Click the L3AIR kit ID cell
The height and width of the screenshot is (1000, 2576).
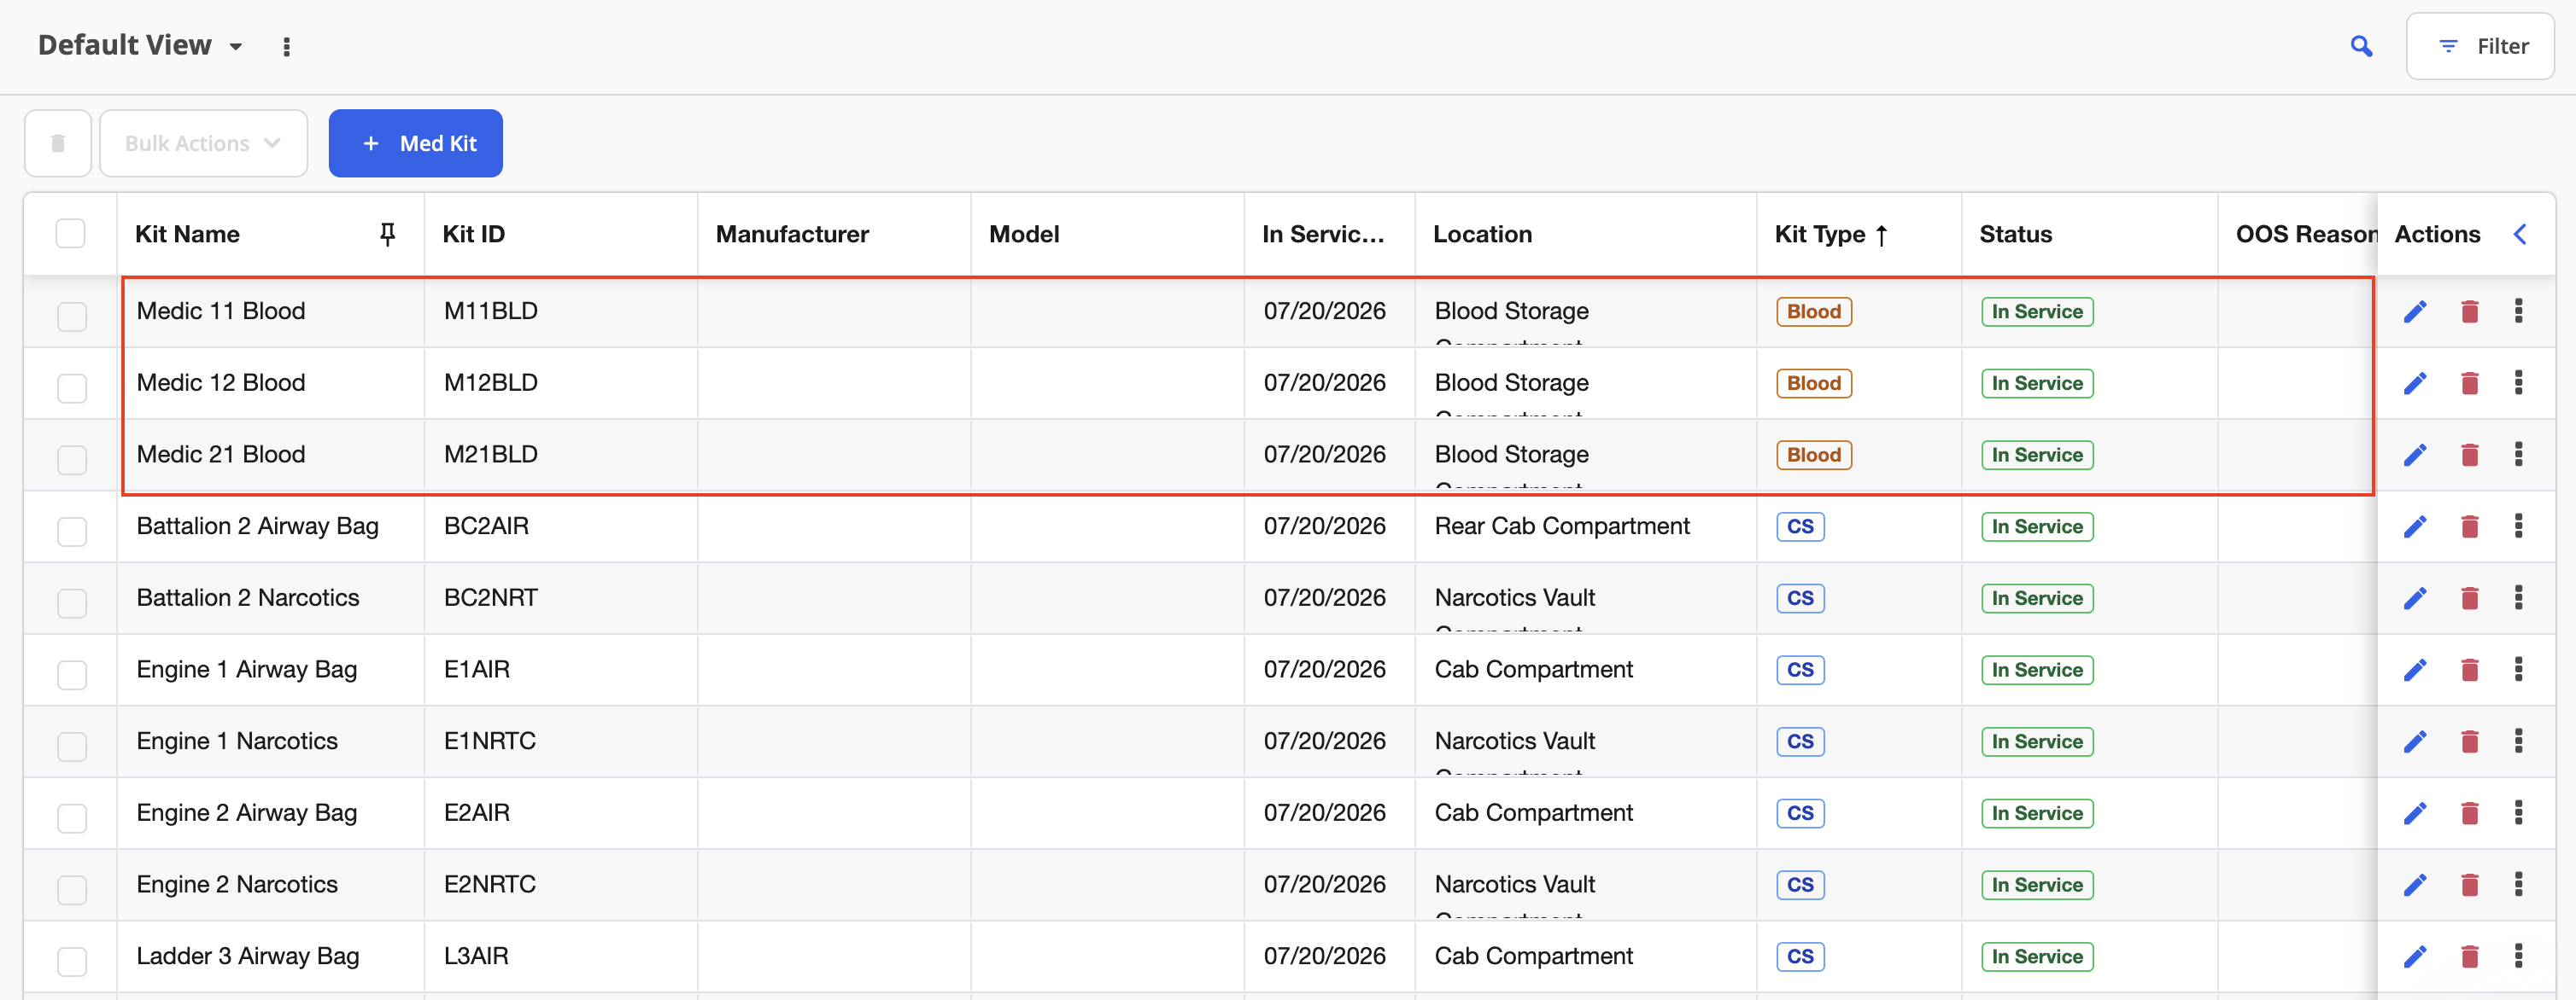pos(476,956)
